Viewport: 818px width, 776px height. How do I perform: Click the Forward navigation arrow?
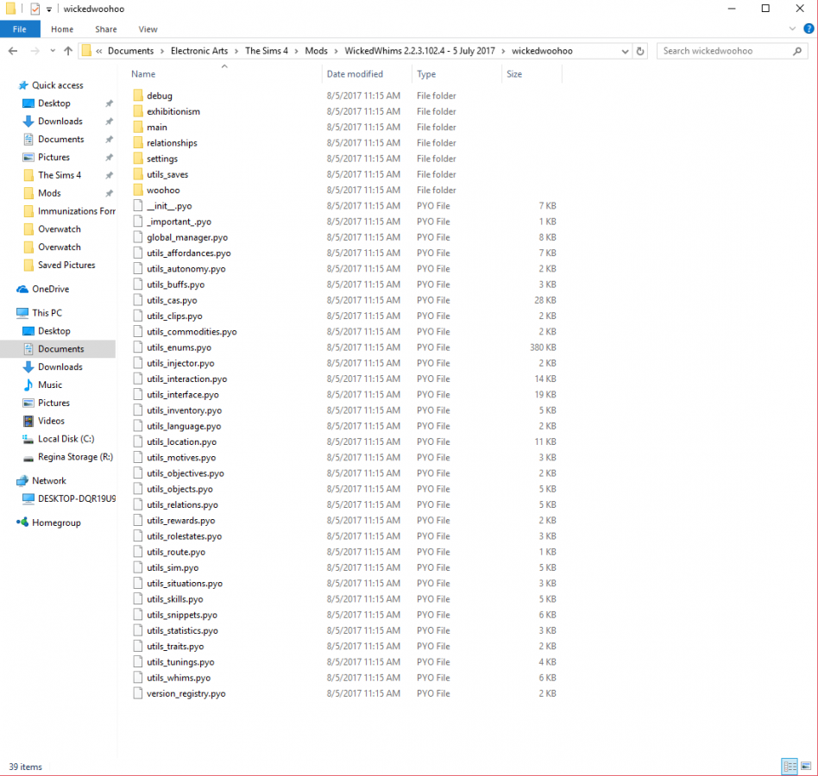(x=35, y=51)
